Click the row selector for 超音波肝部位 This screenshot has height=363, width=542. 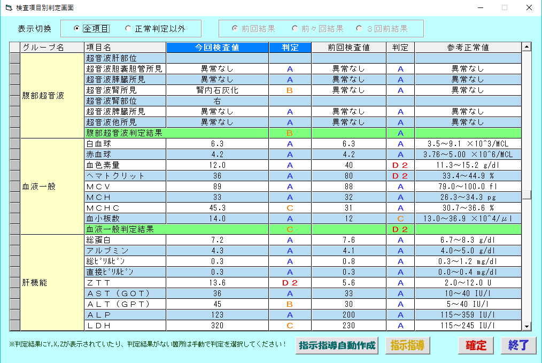pos(15,58)
